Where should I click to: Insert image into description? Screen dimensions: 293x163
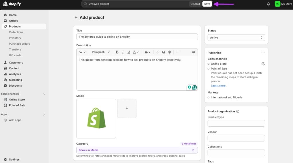click(x=163, y=52)
